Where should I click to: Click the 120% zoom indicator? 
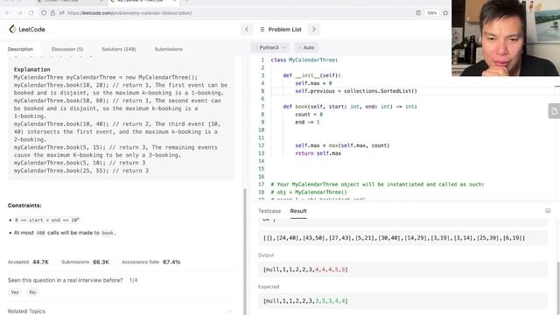tap(431, 13)
